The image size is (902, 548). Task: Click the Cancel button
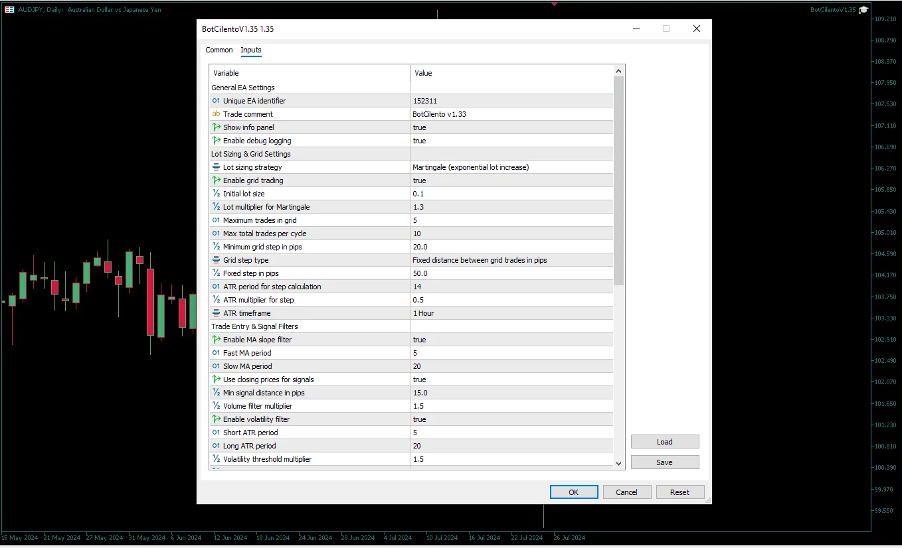(626, 492)
